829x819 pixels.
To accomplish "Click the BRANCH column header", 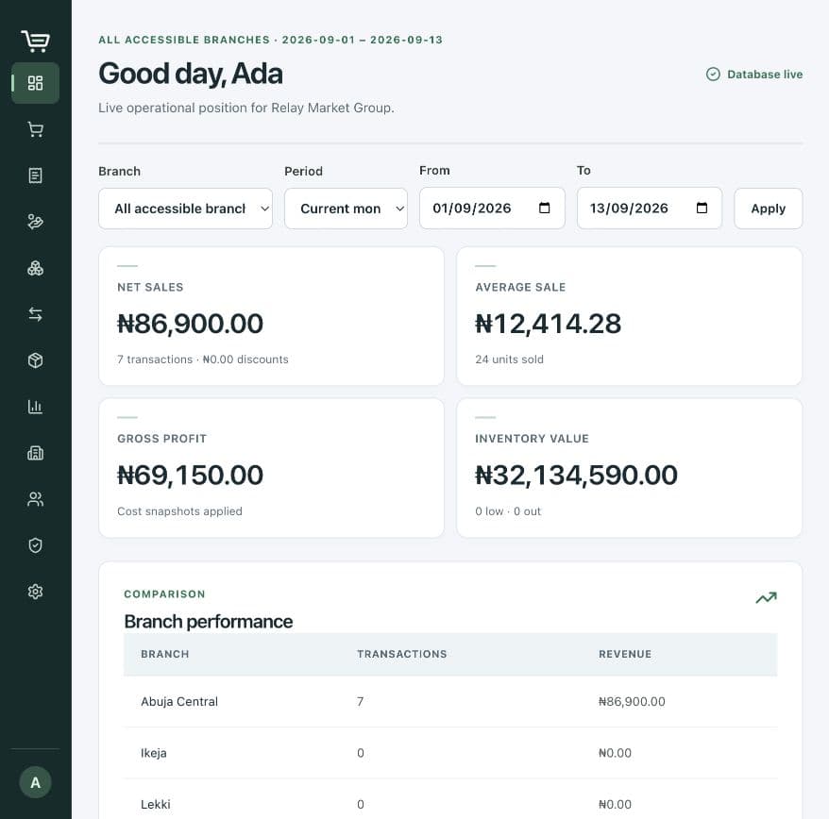I will pos(165,654).
